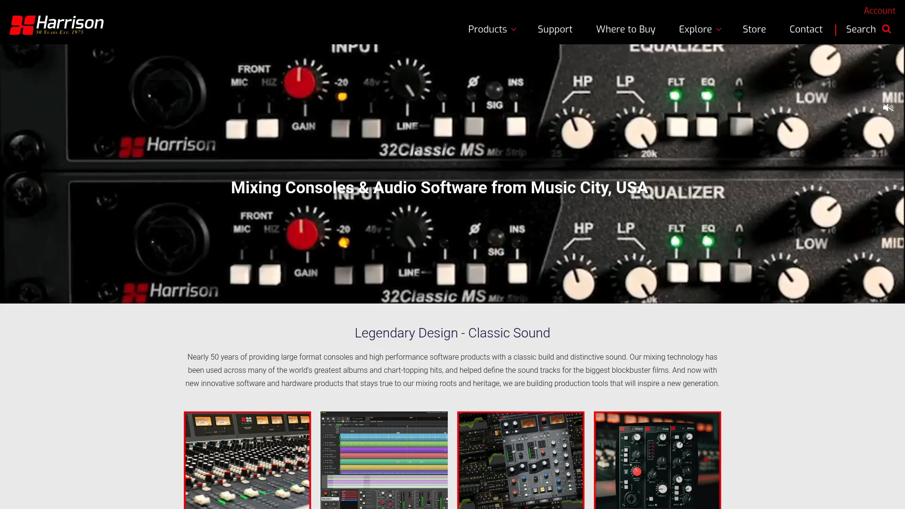Image resolution: width=905 pixels, height=509 pixels.
Task: Expand the Products menu chevron
Action: (514, 30)
